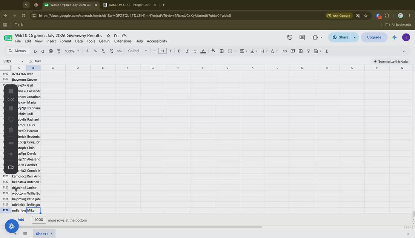
Task: Open the borders menu
Action: (x=221, y=51)
